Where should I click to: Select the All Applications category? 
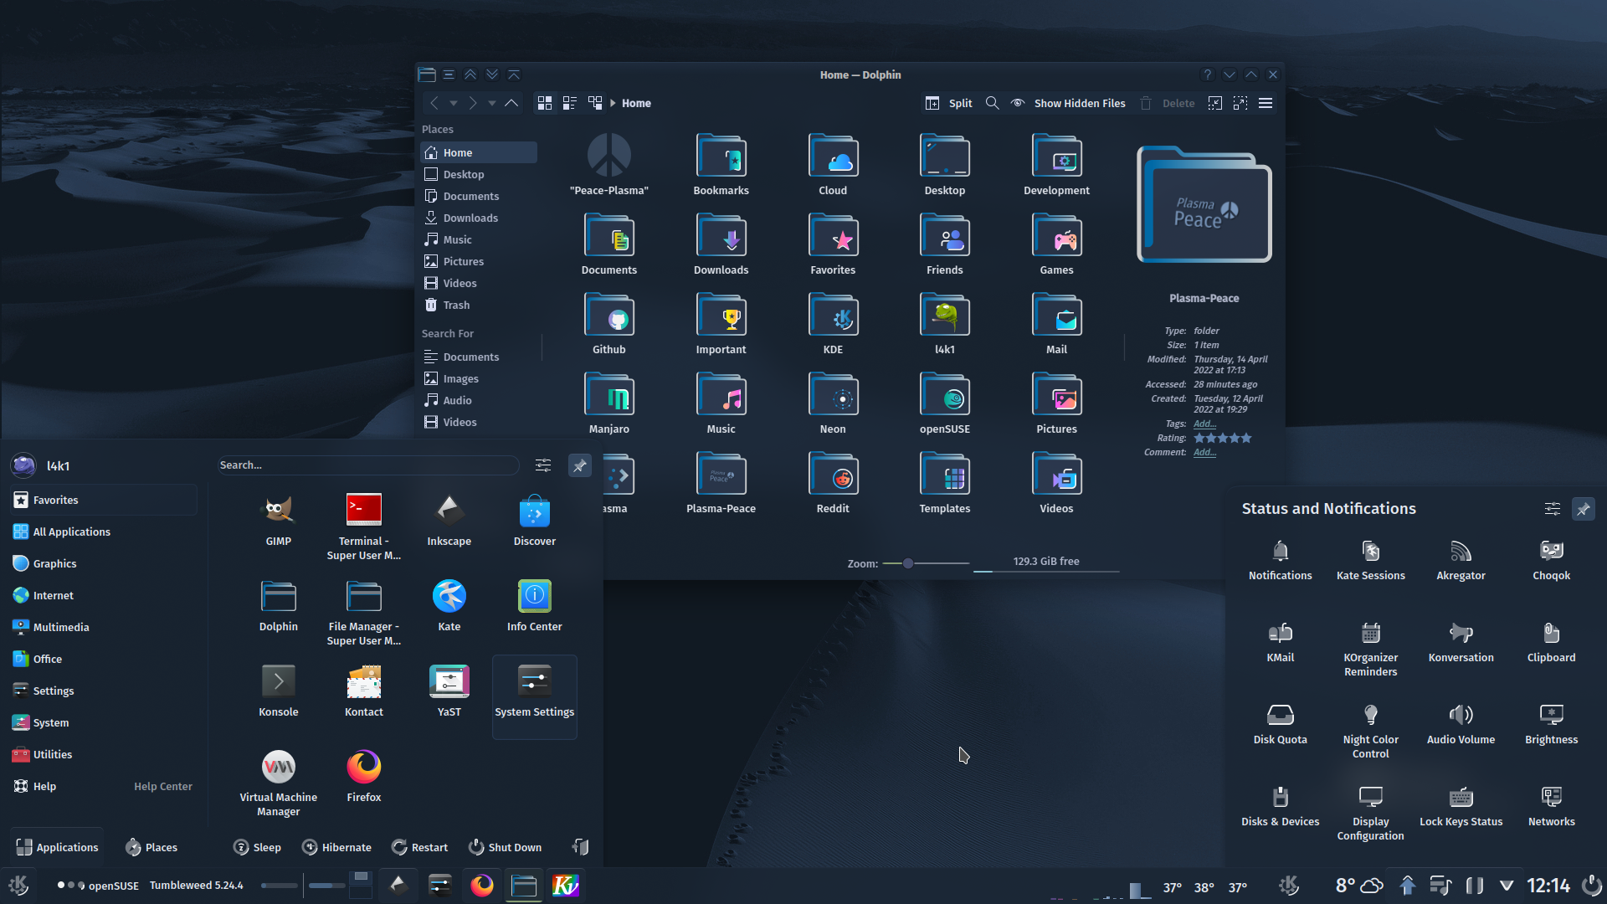[104, 532]
